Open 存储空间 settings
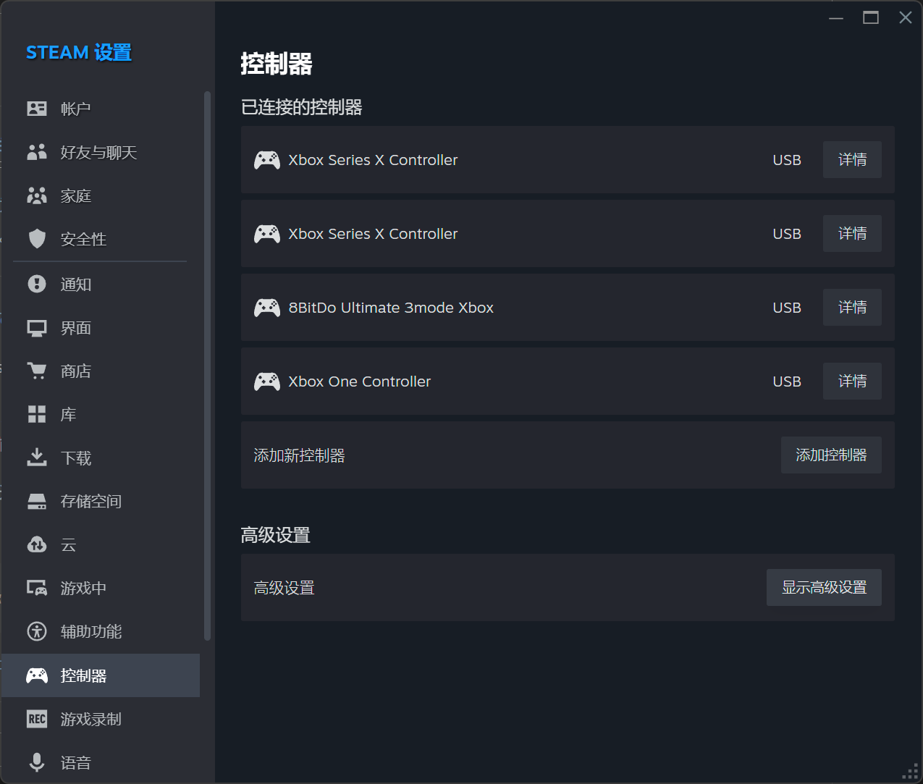The width and height of the screenshot is (923, 784). click(101, 501)
